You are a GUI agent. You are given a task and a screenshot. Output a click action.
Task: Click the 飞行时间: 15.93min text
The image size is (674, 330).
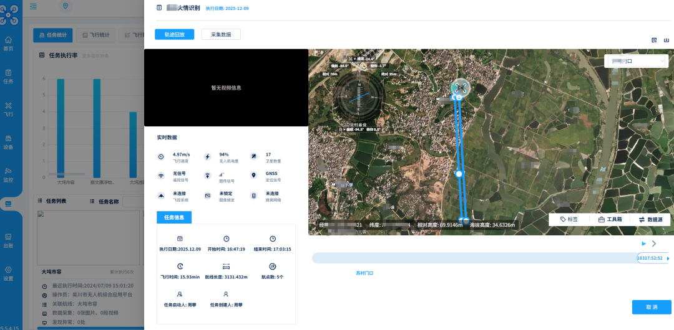click(180, 277)
